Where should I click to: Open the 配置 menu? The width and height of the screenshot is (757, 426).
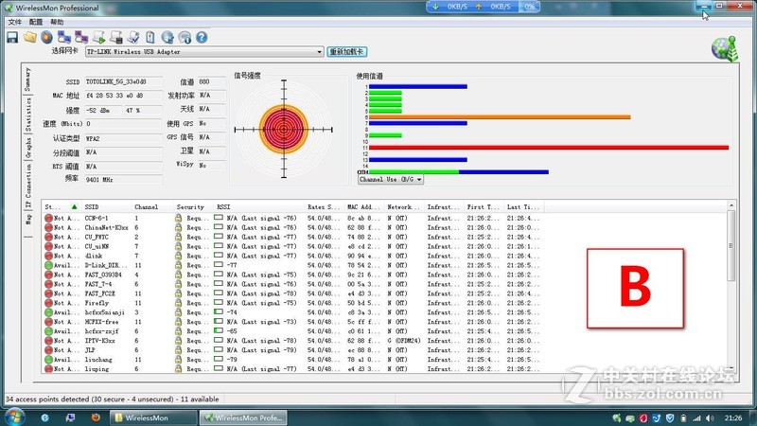36,21
